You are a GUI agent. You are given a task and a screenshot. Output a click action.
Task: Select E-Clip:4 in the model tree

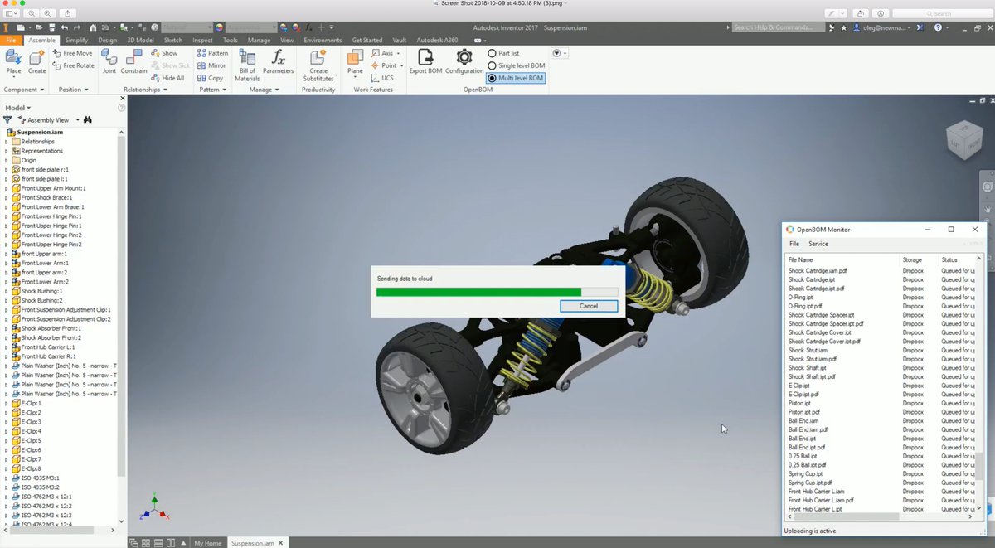pyautogui.click(x=32, y=431)
